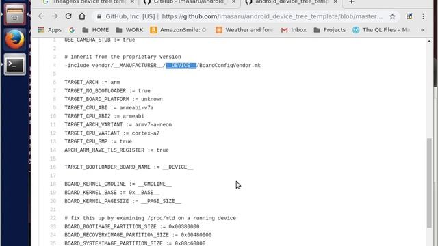Image resolution: width=438 pixels, height=246 pixels.
Task: Click the page vertical scrollbar thumb
Action: coord(430,183)
